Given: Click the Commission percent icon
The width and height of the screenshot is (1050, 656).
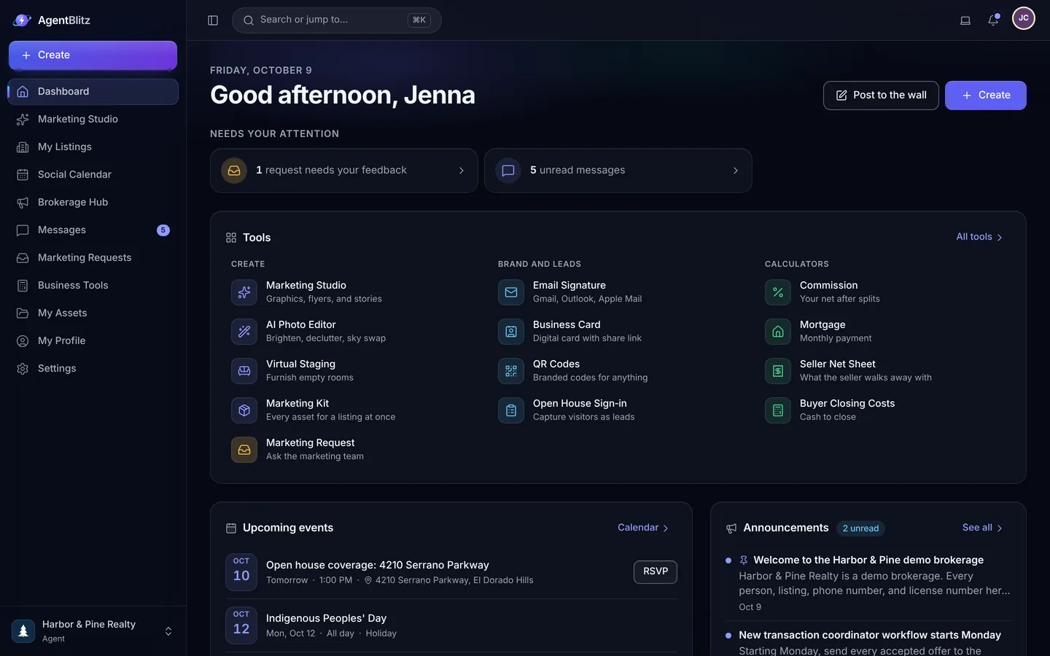Looking at the screenshot, I should click(778, 292).
